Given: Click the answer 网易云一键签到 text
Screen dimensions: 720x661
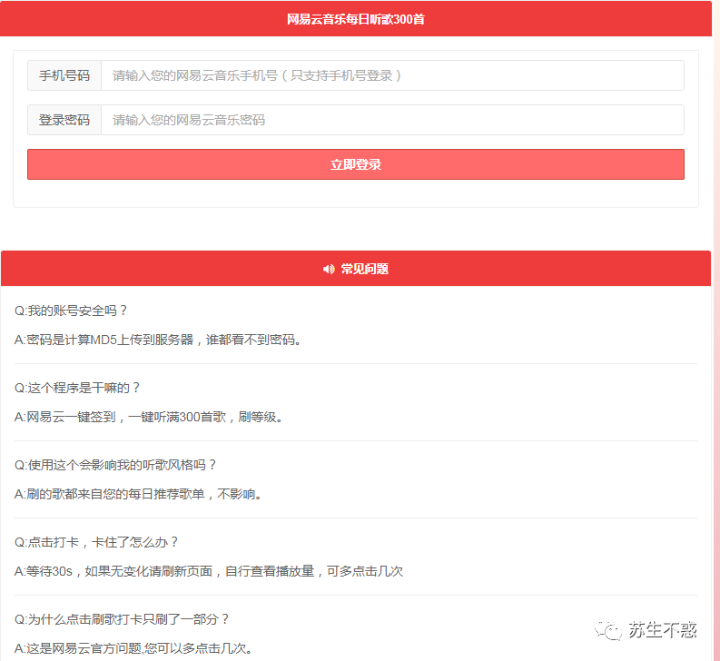Looking at the screenshot, I should [148, 417].
